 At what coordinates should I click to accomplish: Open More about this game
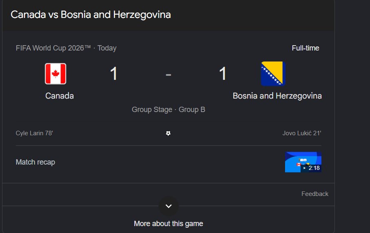[169, 224]
